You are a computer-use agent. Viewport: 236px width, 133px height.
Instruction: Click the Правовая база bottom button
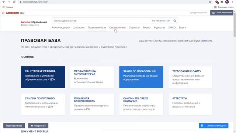pos(14,126)
